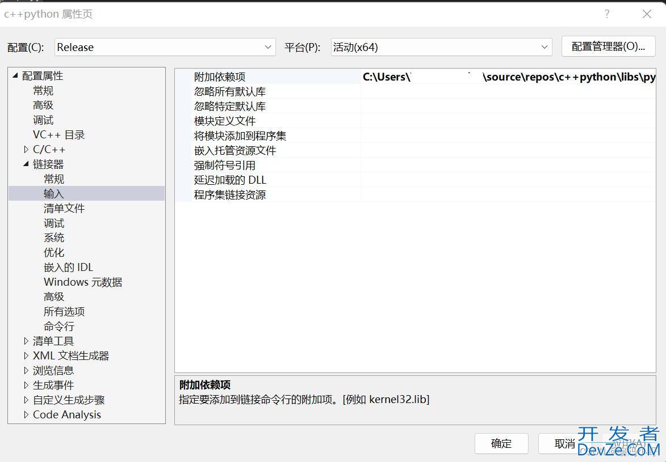Click the help question mark icon

tap(607, 14)
